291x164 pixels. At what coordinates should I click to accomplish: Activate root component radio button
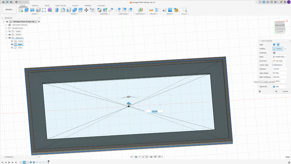[x=39, y=21]
